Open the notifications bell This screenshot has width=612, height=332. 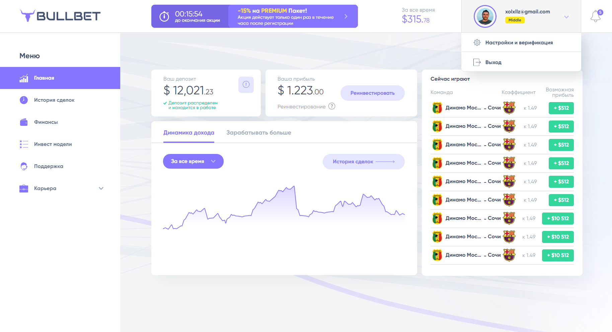(596, 16)
